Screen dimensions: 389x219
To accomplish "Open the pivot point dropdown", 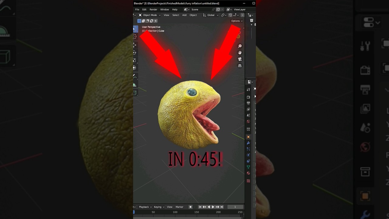I will (x=224, y=15).
